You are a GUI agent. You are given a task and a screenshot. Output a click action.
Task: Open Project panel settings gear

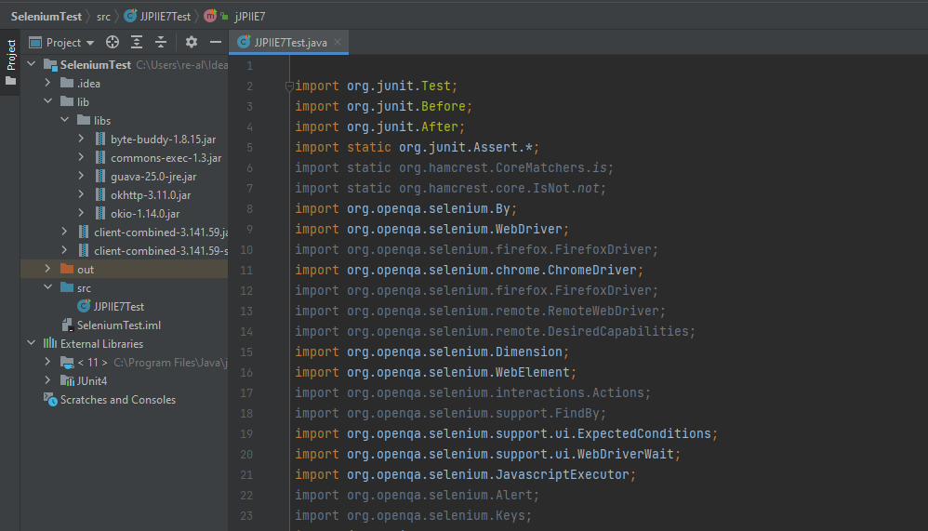coord(192,42)
